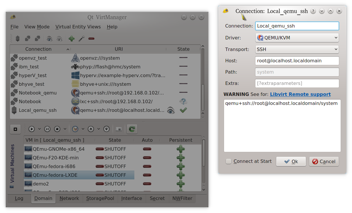352x213 pixels.
Task: Click the bee logo in ibm_test row
Action: pyautogui.click(x=75, y=67)
